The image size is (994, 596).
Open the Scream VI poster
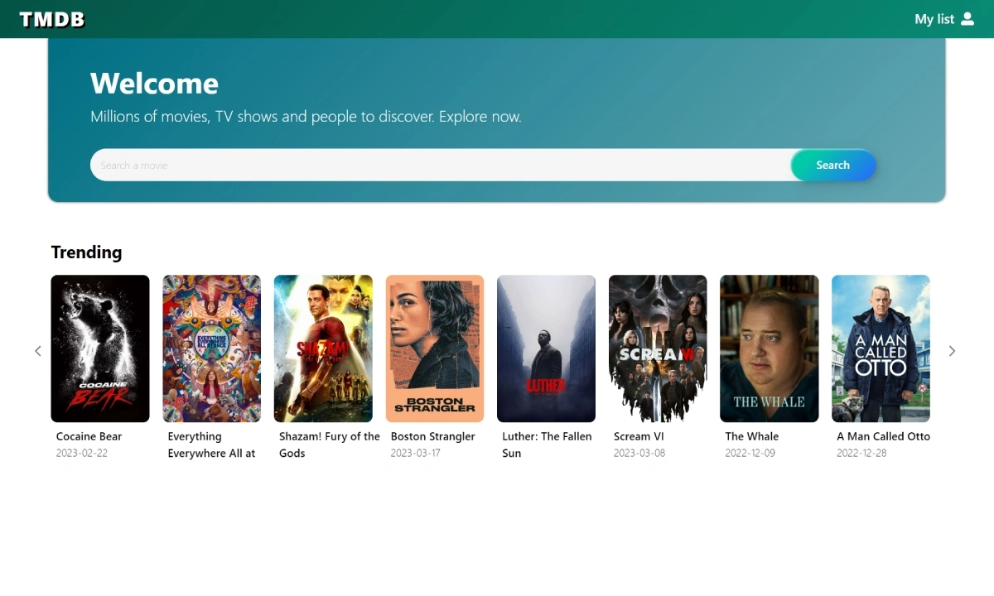pos(658,348)
